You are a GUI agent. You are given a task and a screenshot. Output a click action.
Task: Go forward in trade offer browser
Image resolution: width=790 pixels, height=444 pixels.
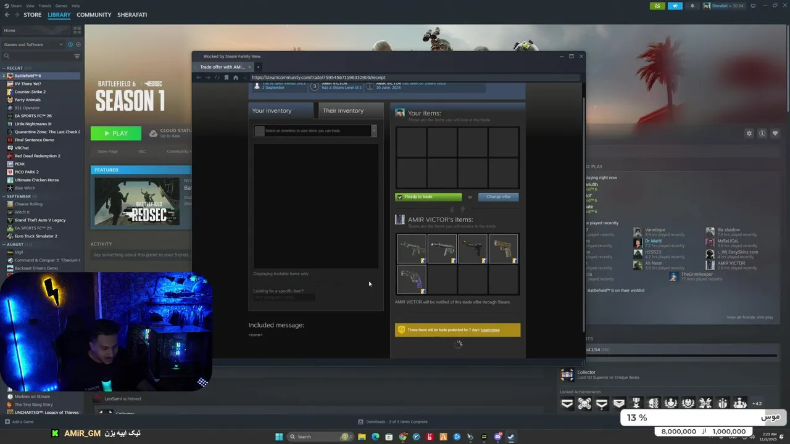pyautogui.click(x=208, y=78)
